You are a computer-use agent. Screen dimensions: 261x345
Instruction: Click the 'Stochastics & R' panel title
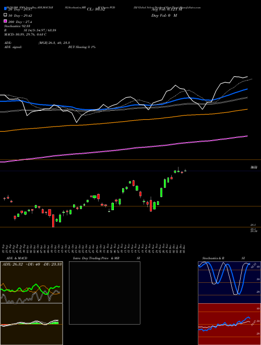(213, 258)
